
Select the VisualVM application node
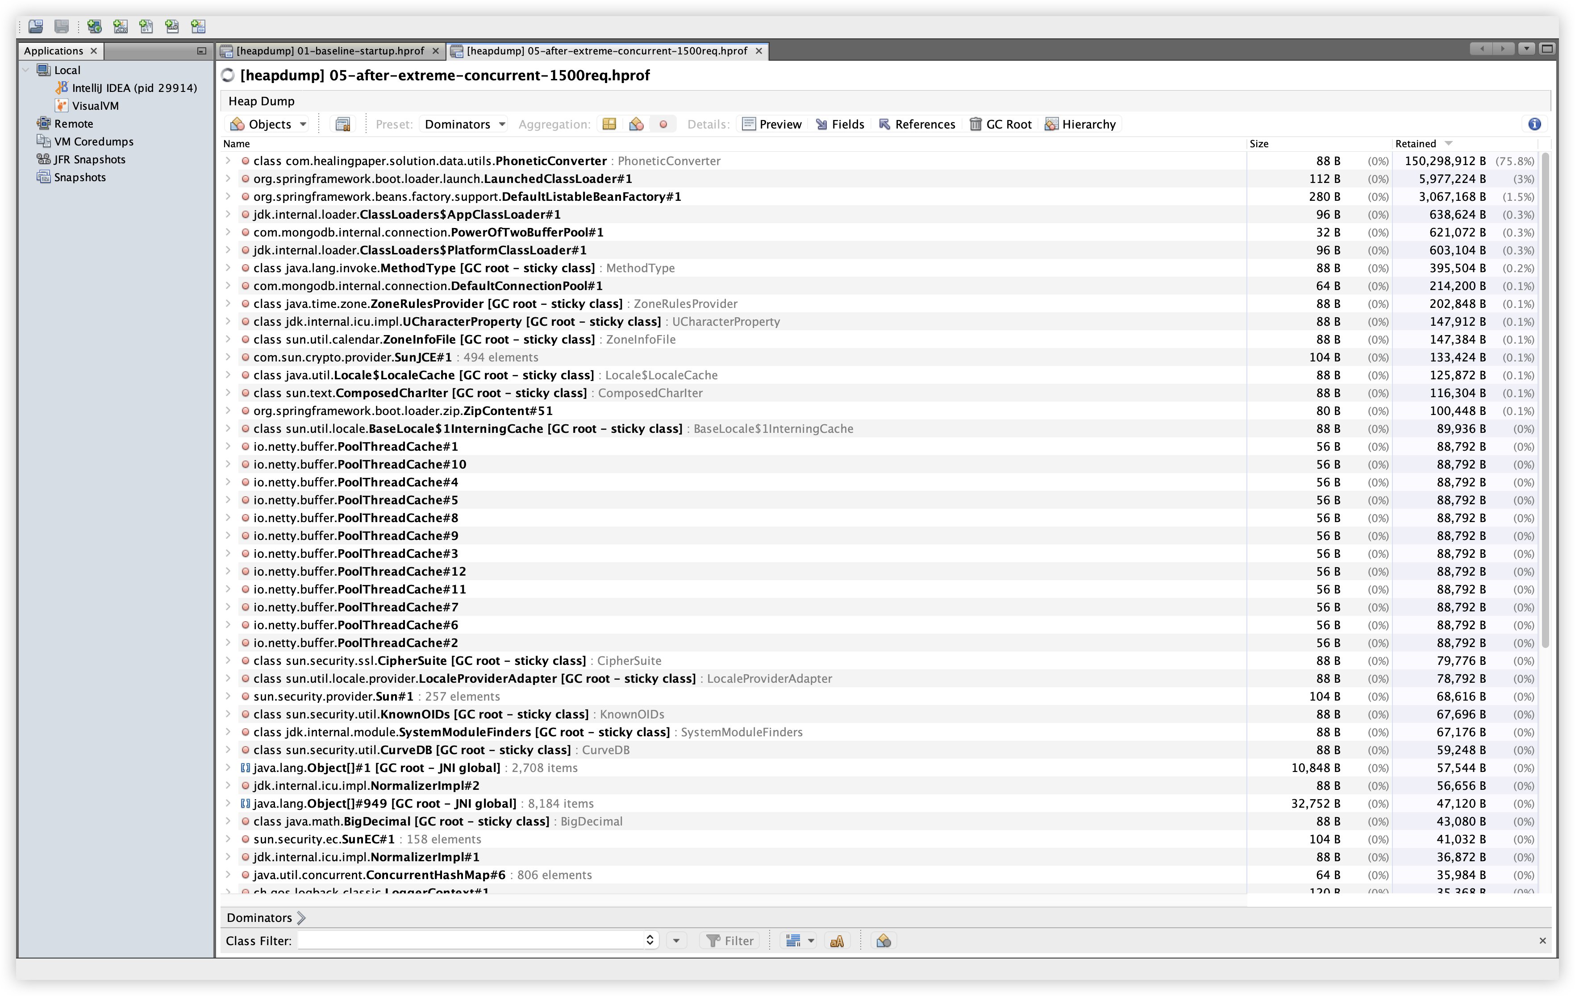(95, 105)
